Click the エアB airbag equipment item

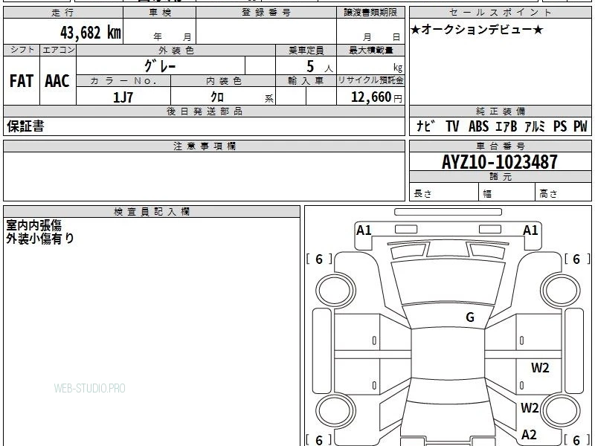click(x=506, y=126)
